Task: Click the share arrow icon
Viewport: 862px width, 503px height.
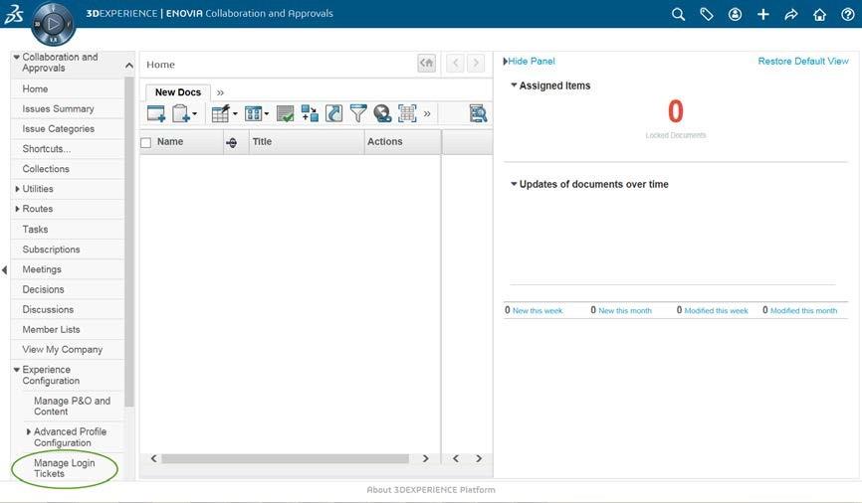Action: click(791, 14)
